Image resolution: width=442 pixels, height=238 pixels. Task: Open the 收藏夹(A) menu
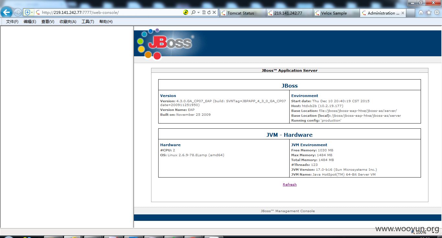click(68, 22)
